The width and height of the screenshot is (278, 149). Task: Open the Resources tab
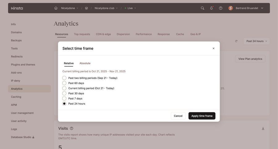coord(61,34)
